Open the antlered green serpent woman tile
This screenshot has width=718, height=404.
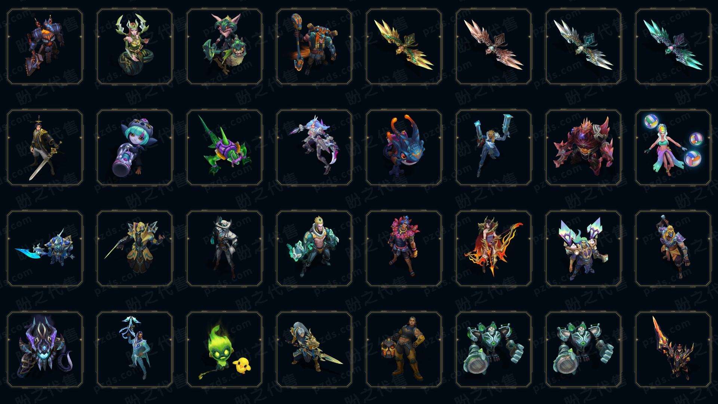(135, 47)
